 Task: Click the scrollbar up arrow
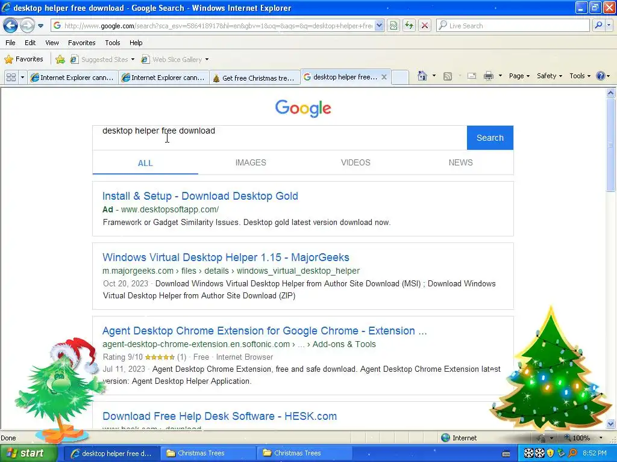(611, 93)
